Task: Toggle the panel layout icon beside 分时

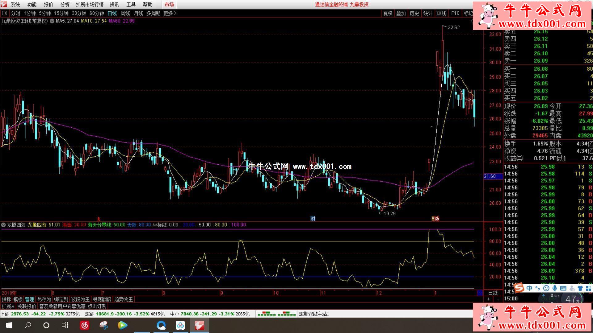Action: tap(5, 13)
